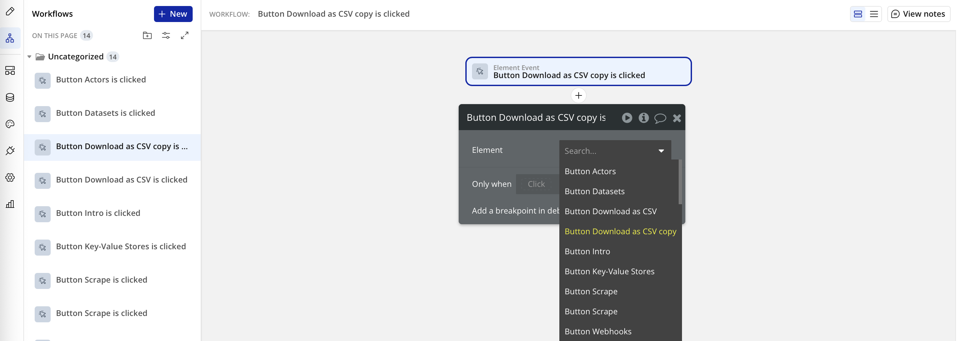
Task: Open the Design tab in the left sidebar
Action: pos(10,12)
